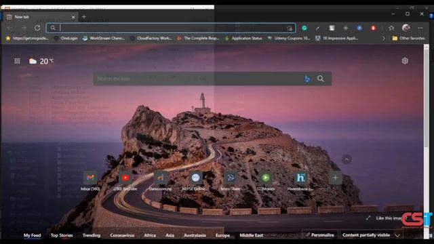The height and width of the screenshot is (244, 434).
Task: Expand the favorites bar overflow chevron
Action: coord(384,38)
